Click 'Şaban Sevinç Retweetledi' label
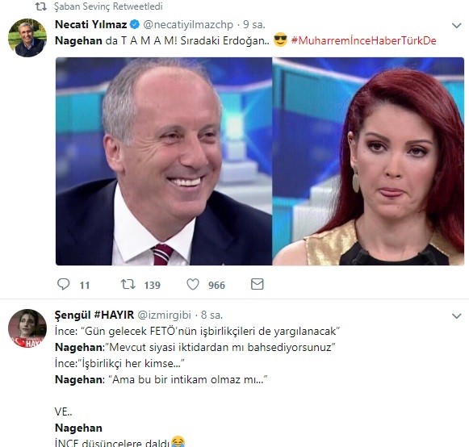Viewport: 469px width, 447px height. pyautogui.click(x=108, y=6)
